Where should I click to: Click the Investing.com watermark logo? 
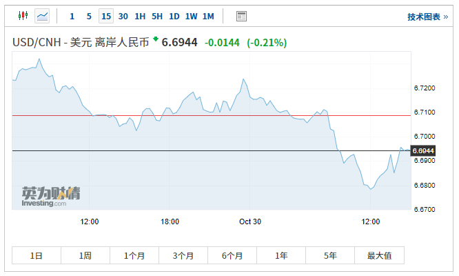pyautogui.click(x=50, y=196)
